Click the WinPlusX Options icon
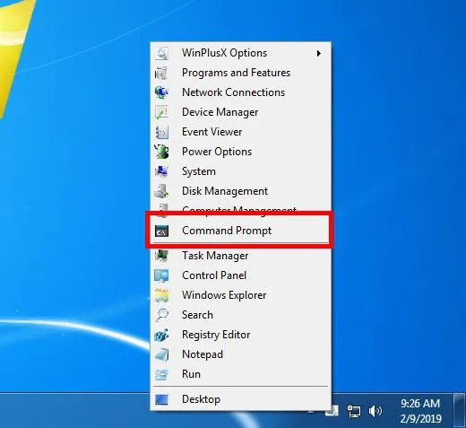Image resolution: width=466 pixels, height=428 pixels. (161, 53)
